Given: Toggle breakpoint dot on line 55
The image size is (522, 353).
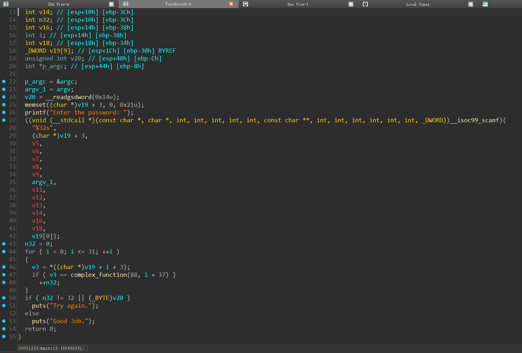Looking at the screenshot, I should click(4, 336).
